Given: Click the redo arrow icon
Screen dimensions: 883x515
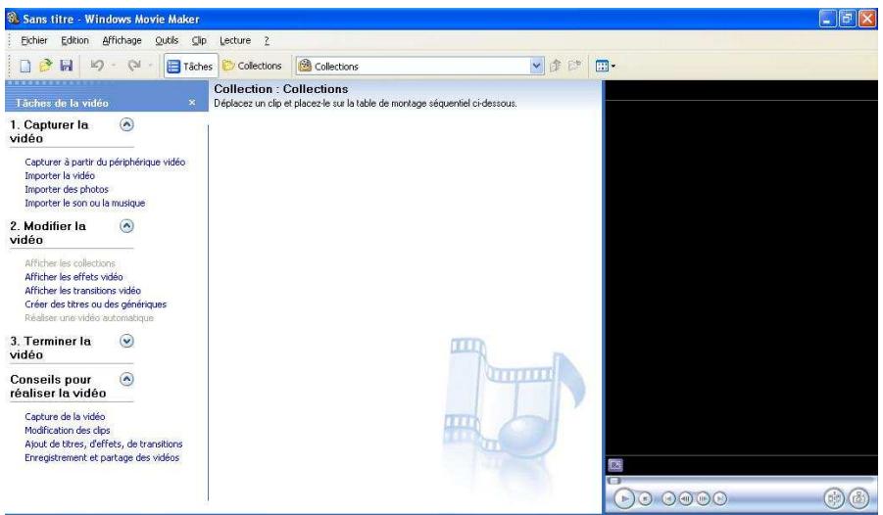Looking at the screenshot, I should coord(134,66).
